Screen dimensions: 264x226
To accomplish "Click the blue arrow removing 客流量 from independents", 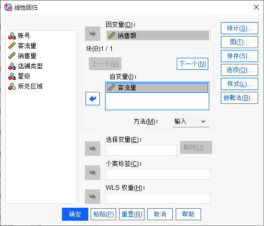I will click(x=93, y=99).
